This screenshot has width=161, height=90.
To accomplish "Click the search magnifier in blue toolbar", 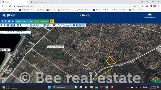I will click(2, 21).
